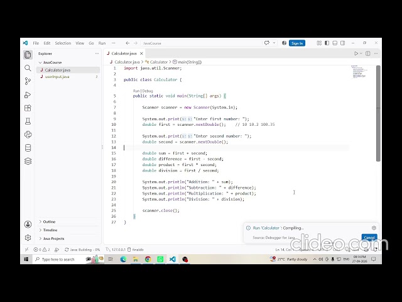This screenshot has width=402, height=302.
Task: Expand the Java Projects section
Action: (x=53, y=238)
